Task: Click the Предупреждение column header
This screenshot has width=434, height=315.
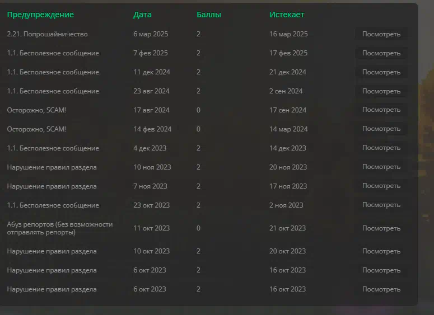Action: [x=40, y=15]
